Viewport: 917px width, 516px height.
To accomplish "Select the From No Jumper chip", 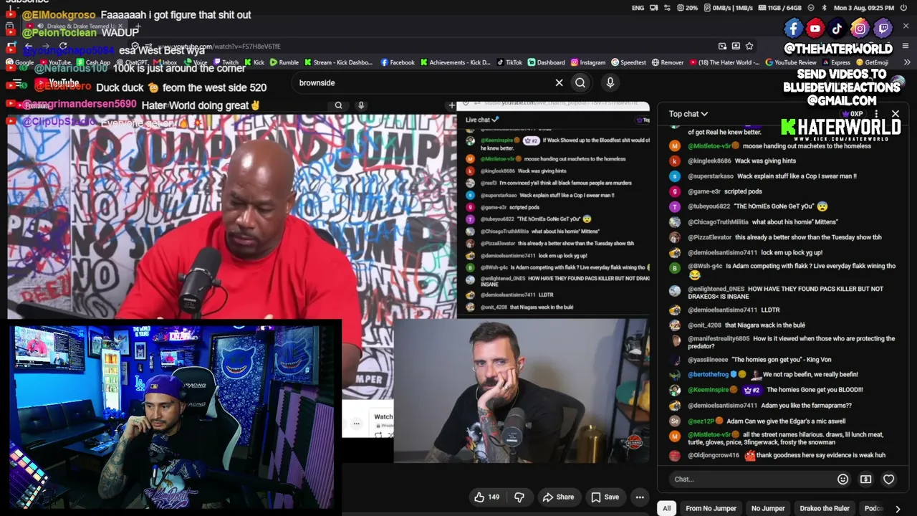I will (711, 508).
